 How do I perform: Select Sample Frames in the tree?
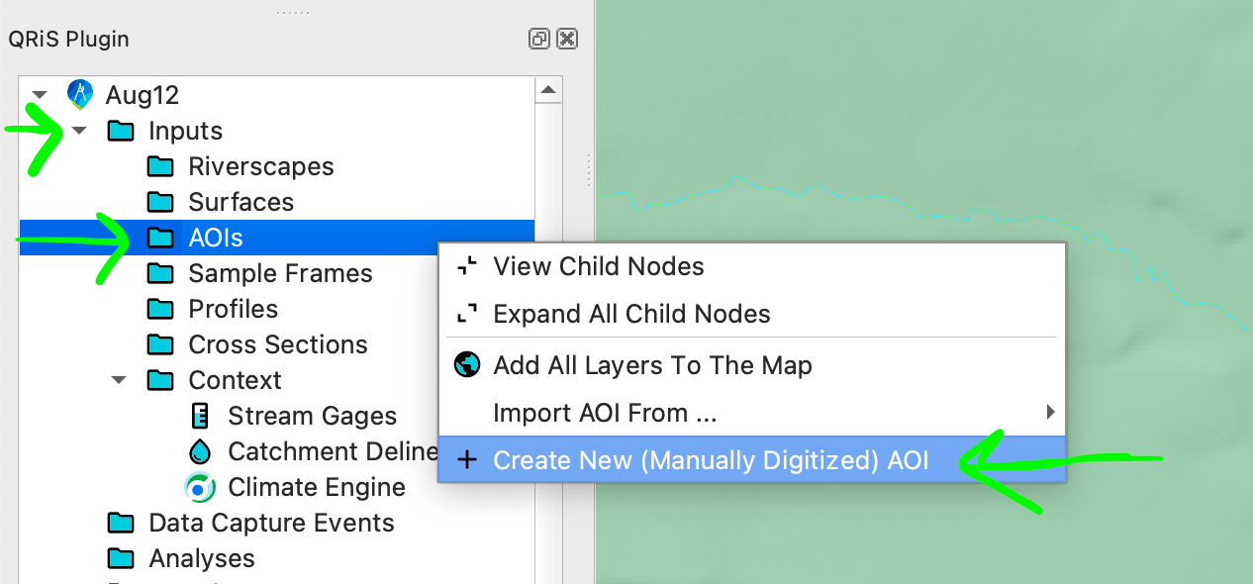coord(280,274)
